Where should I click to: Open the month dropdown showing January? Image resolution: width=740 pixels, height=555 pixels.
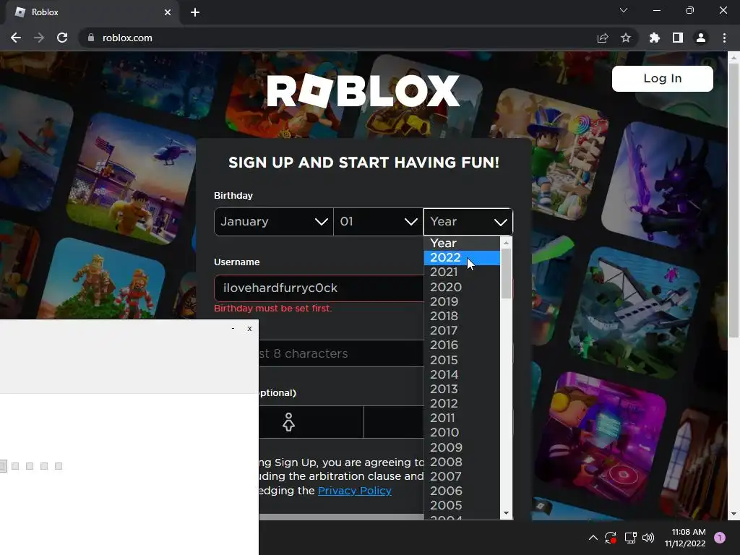coord(274,222)
